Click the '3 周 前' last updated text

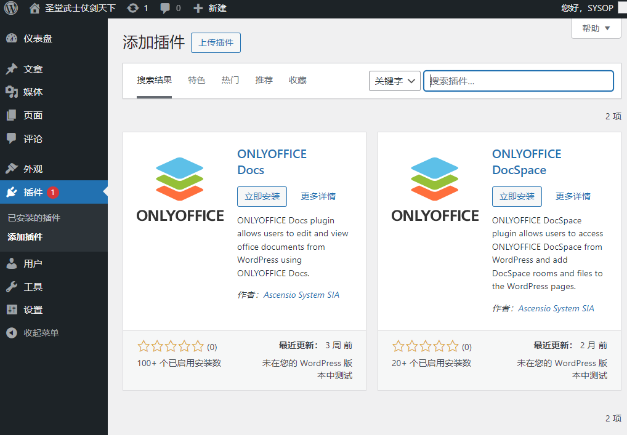(x=339, y=345)
